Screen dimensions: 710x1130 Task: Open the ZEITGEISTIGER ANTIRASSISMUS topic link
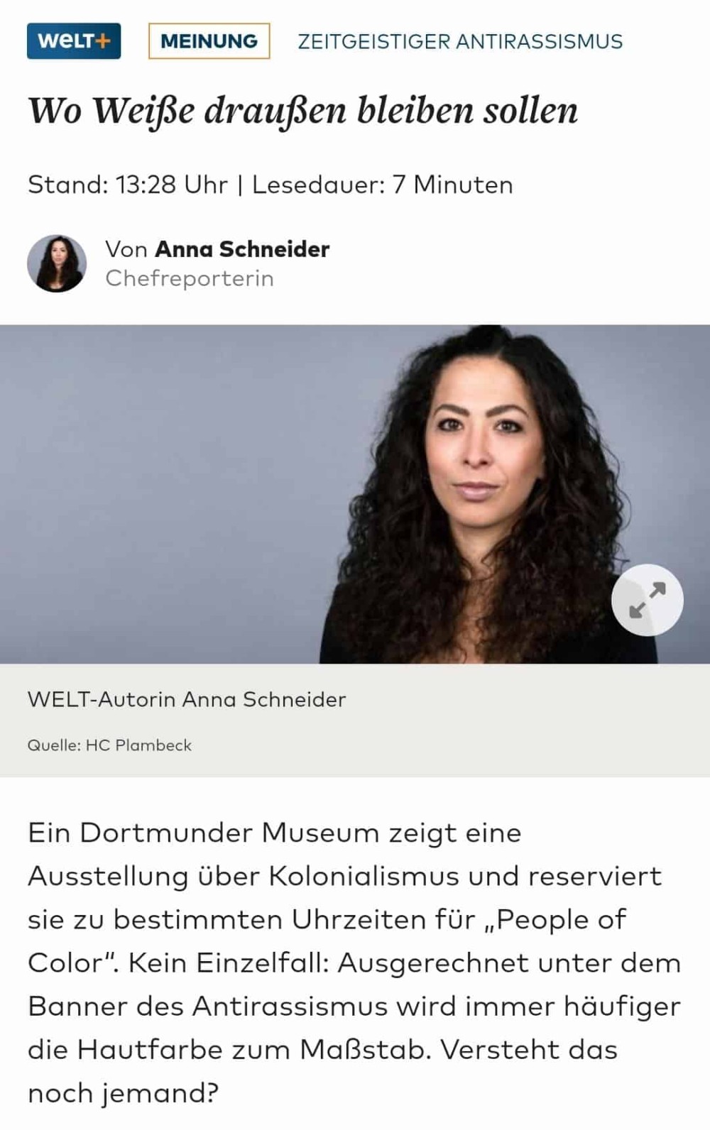point(460,41)
